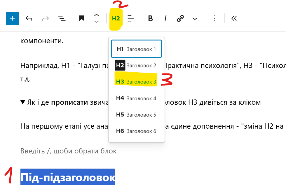286x196 pixels.
Task: Open the H2 heading level dropdown
Action: (116, 19)
